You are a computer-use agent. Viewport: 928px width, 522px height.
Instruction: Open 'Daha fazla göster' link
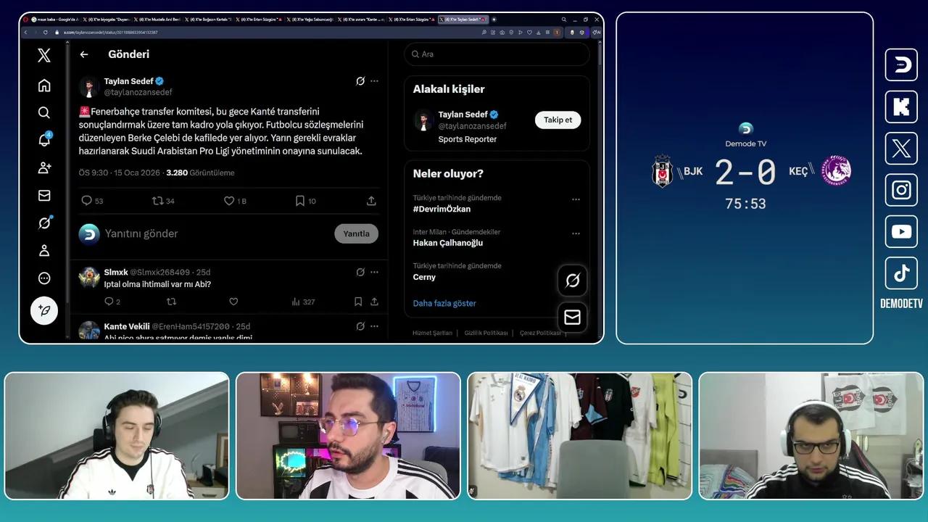444,303
